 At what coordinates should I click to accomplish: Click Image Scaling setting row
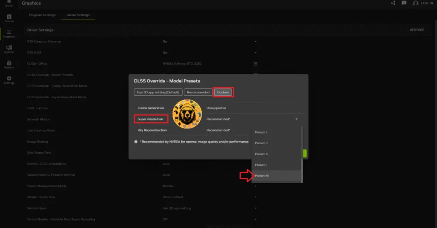38,141
